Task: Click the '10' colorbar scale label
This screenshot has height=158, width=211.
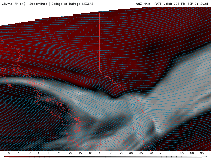Action: [x=29, y=153]
